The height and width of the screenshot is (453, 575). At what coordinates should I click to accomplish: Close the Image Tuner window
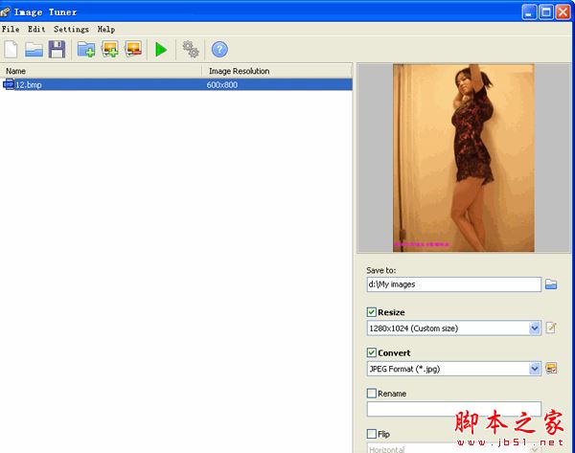[x=563, y=12]
